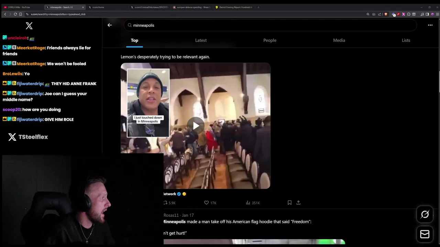The image size is (440, 247).
Task: Play the Lemon church video
Action: [196, 126]
